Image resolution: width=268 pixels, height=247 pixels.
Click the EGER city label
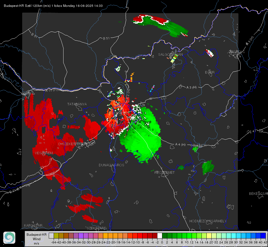coord(210,72)
